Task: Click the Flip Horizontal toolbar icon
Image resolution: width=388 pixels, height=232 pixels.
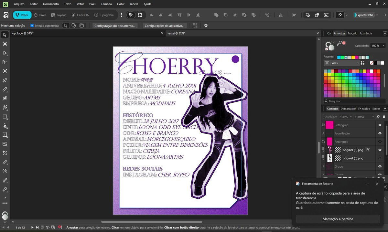Action: click(281, 15)
